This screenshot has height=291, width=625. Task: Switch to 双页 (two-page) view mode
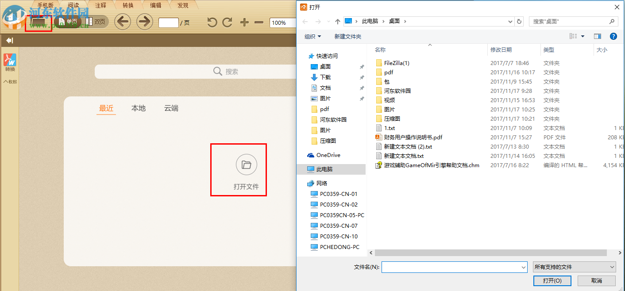coord(96,21)
